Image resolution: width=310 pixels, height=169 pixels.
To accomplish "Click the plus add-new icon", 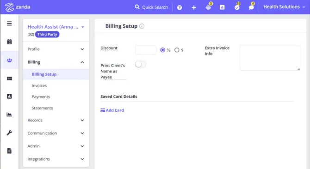I will tap(194, 7).
